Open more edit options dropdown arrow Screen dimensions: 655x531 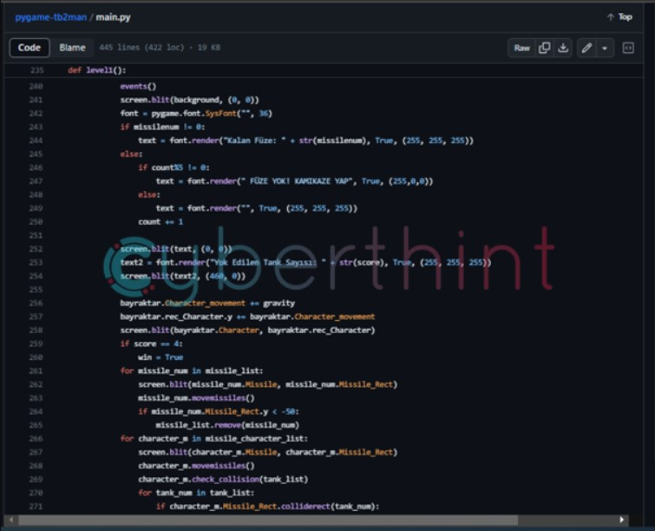pos(605,48)
